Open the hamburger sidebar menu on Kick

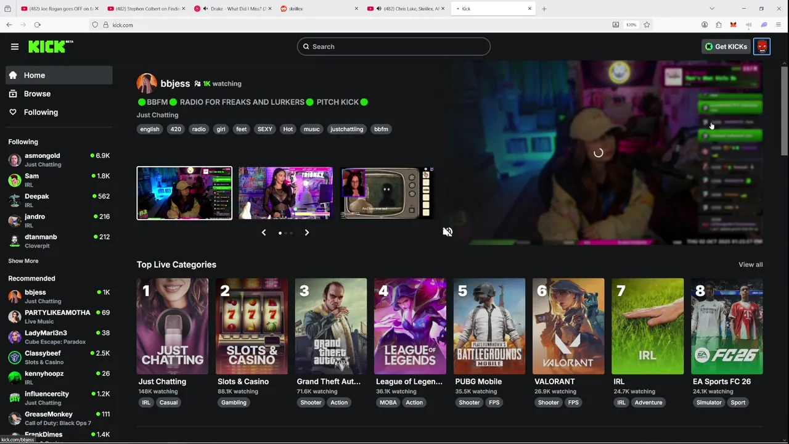(x=14, y=46)
